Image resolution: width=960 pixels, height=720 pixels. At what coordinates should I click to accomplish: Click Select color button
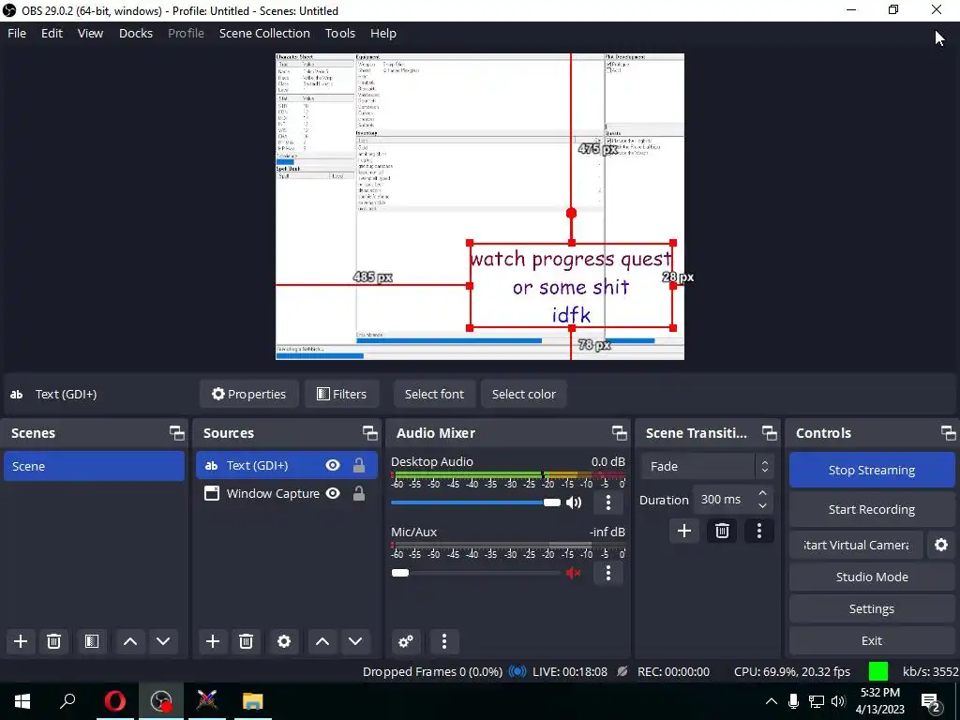(523, 394)
